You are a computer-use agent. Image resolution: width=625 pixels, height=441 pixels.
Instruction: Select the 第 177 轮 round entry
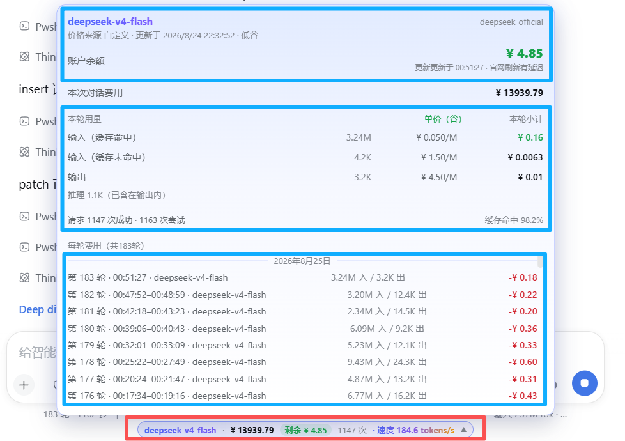pyautogui.click(x=302, y=379)
